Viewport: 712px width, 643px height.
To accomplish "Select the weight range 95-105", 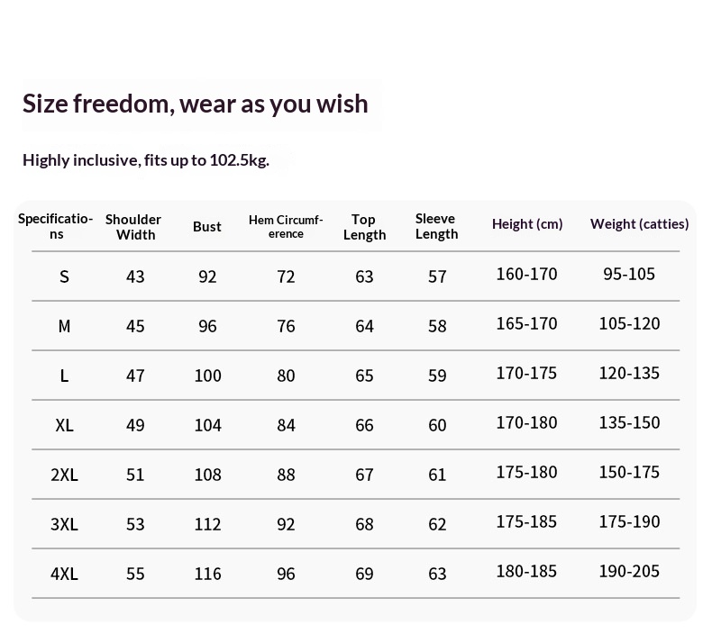I will pos(629,274).
